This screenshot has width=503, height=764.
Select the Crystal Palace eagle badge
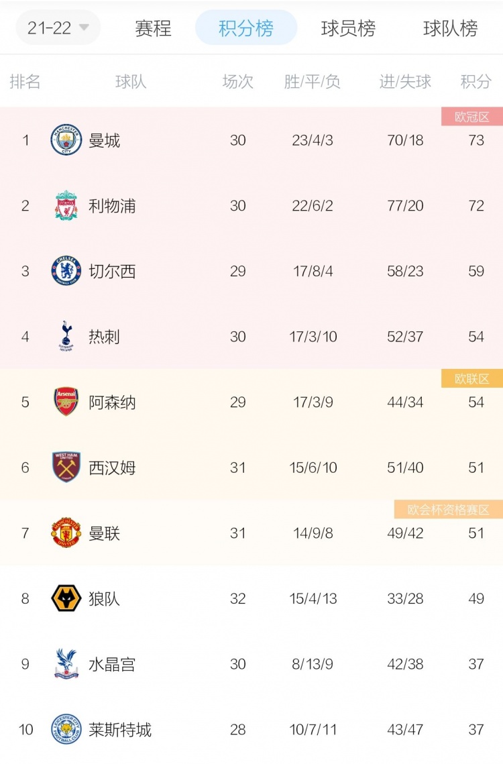66,663
